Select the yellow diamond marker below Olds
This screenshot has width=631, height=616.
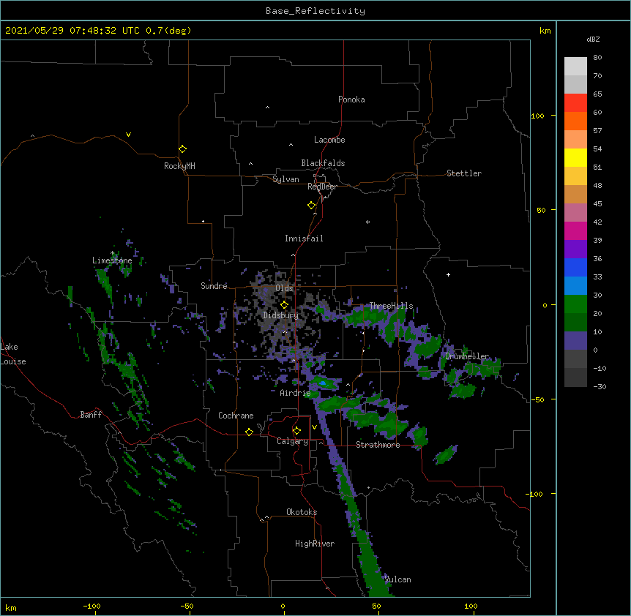(x=284, y=305)
